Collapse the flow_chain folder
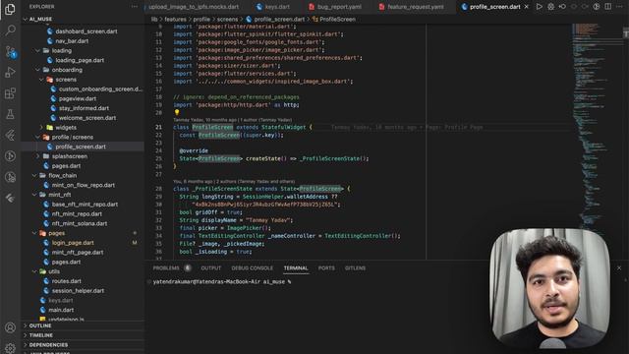 (34, 175)
